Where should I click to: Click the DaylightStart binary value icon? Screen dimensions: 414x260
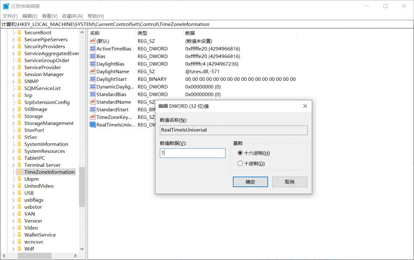pyautogui.click(x=93, y=79)
